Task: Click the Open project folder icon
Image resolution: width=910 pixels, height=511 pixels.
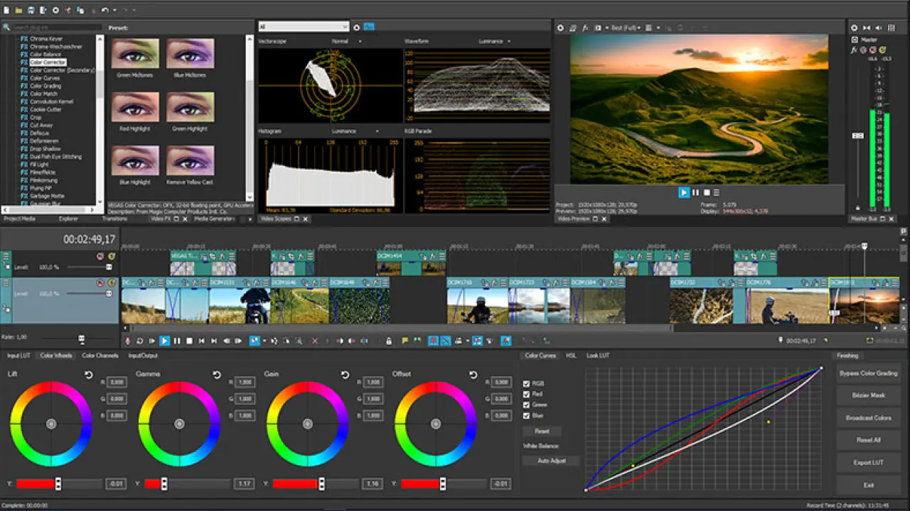Action: 18,10
